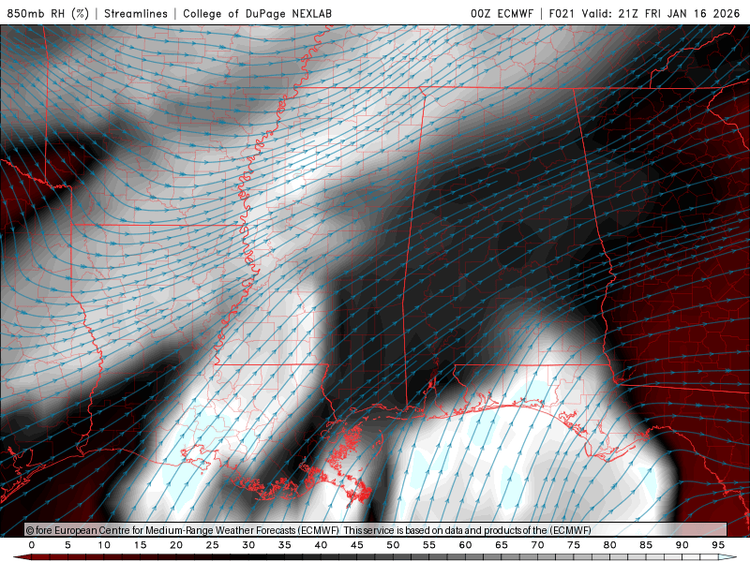Click colorbar label "70"
The image size is (750, 562).
point(537,545)
